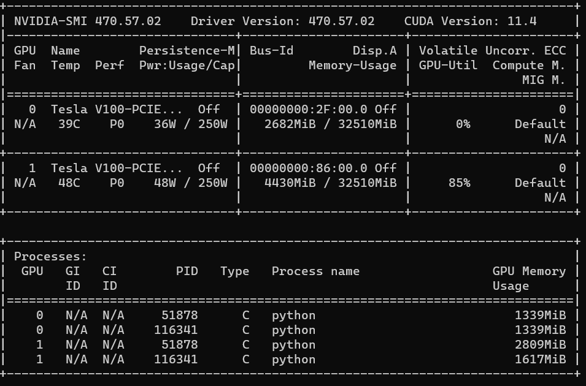Click the 2809MiB process memory value
Viewport: 586px width, 386px height.
click(x=540, y=344)
